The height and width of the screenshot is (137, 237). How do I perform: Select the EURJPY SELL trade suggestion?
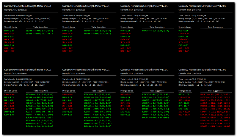coord(215,94)
